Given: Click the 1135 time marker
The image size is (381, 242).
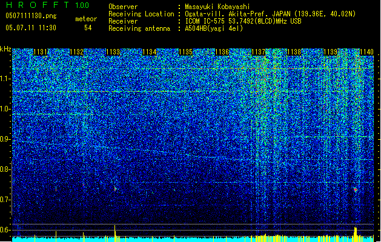Looking at the screenshot, I should point(185,52).
